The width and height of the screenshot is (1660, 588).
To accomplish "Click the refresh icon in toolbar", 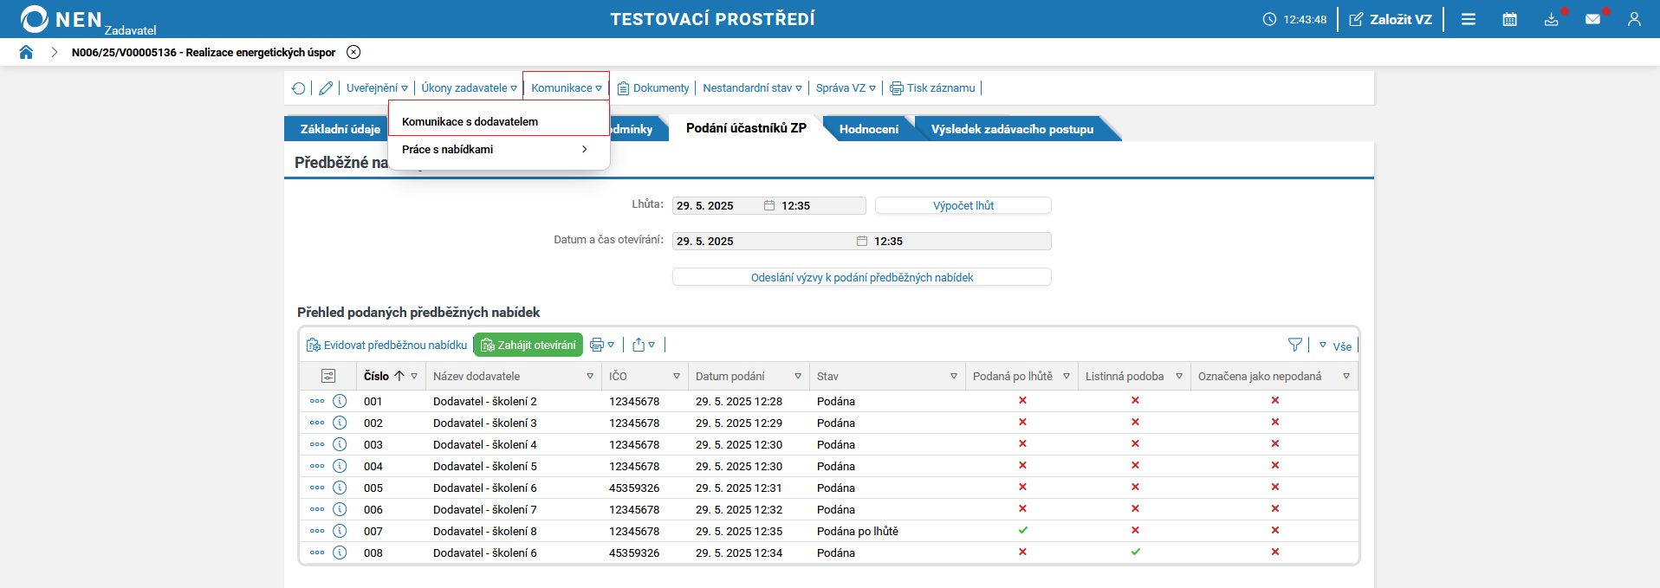I will tap(299, 88).
